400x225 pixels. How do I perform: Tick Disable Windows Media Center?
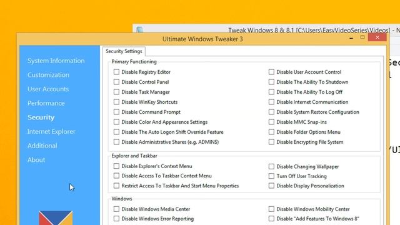click(x=116, y=209)
